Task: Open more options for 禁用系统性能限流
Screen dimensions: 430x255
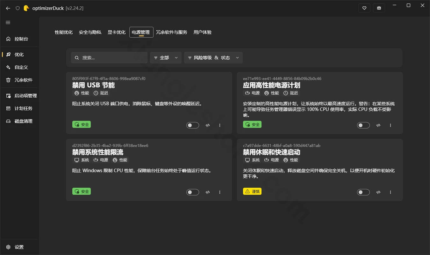Action: click(220, 192)
